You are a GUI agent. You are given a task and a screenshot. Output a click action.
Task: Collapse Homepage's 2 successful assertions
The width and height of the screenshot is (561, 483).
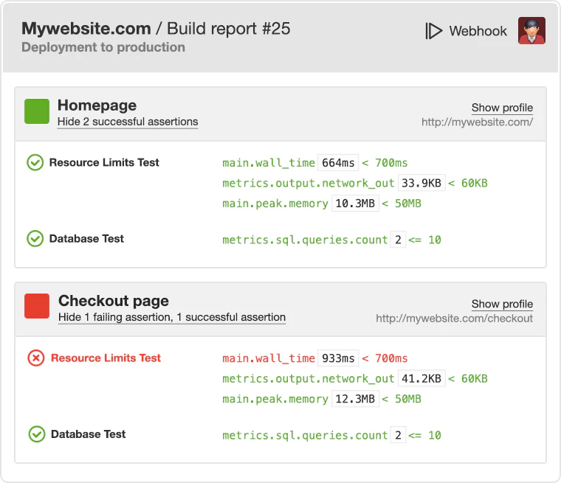pos(128,122)
